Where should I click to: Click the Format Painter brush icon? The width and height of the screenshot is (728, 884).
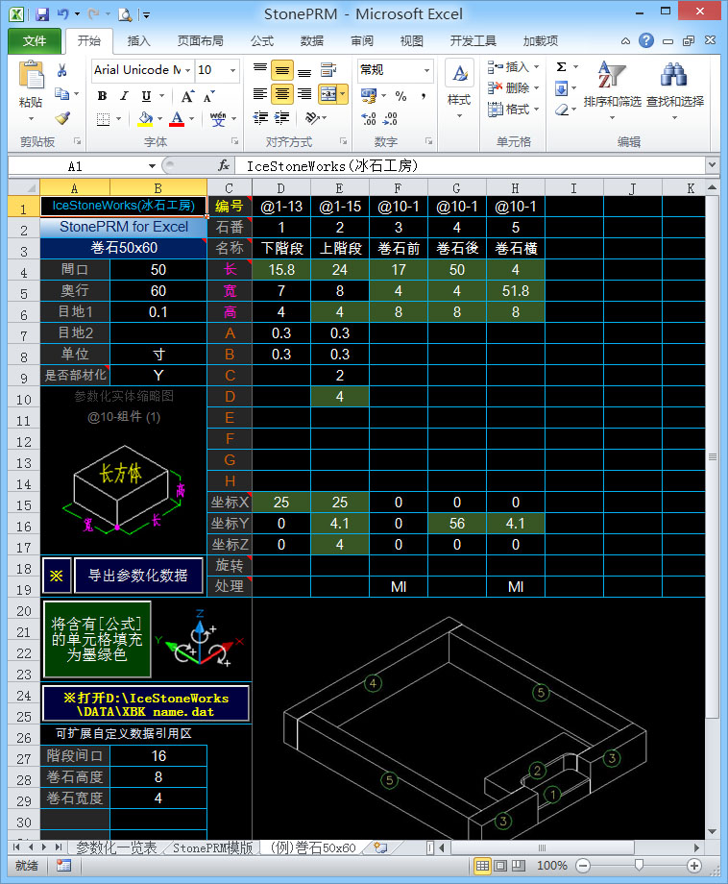tap(62, 118)
